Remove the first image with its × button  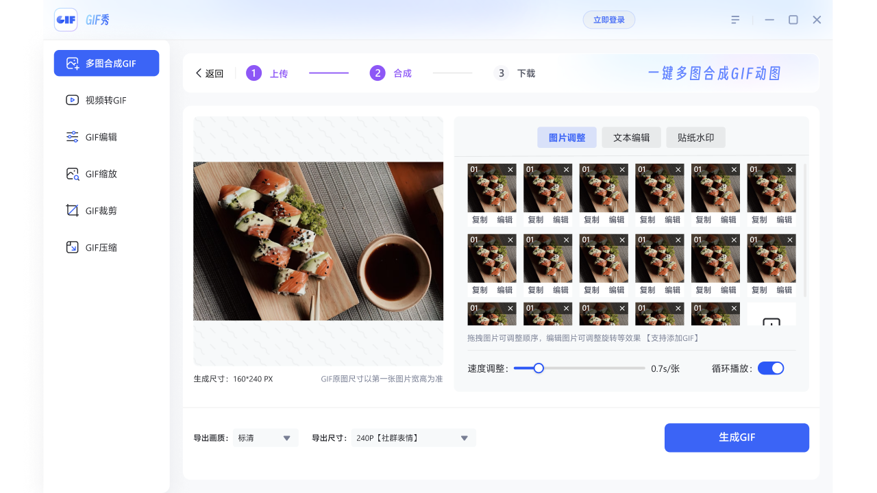tap(510, 168)
